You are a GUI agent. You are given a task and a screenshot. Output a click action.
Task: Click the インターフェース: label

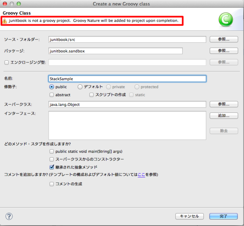(x=20, y=114)
